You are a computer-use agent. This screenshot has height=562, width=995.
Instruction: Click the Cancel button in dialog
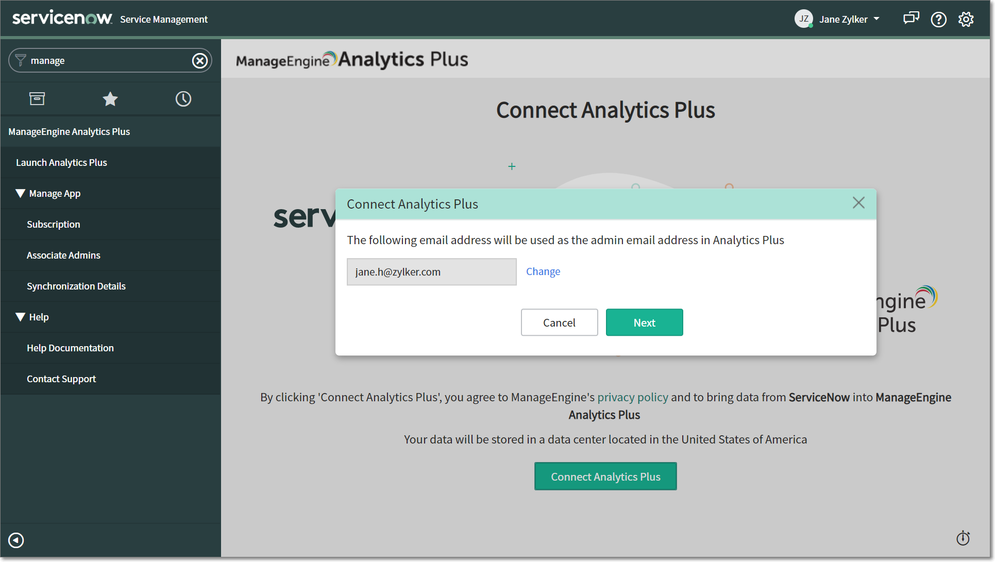click(x=559, y=322)
